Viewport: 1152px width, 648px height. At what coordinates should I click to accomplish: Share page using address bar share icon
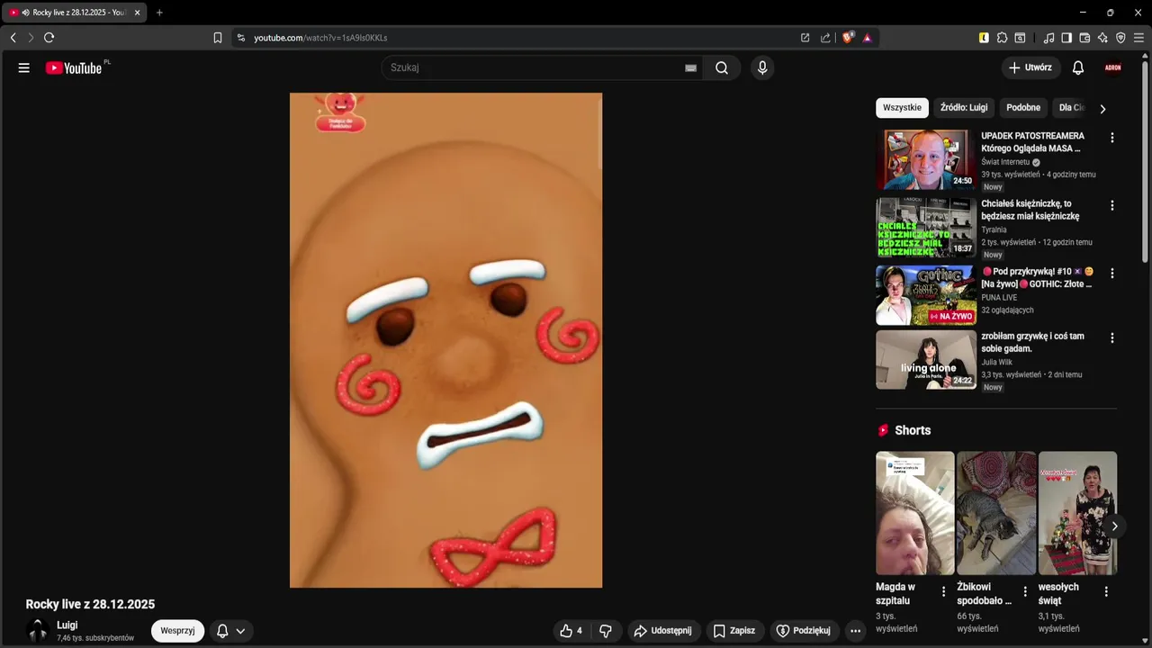pos(825,38)
